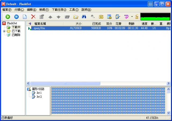The width and height of the screenshot is (172, 121).
Task: Sort by 已完成 column header
Action: click(x=92, y=24)
